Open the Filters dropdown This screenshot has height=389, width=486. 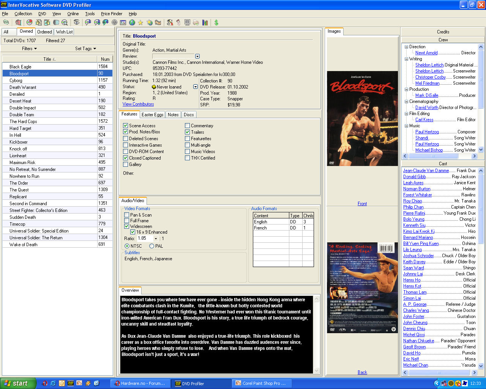point(29,49)
